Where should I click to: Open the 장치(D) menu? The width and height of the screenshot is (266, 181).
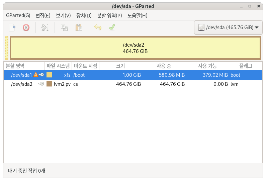[x=84, y=15]
